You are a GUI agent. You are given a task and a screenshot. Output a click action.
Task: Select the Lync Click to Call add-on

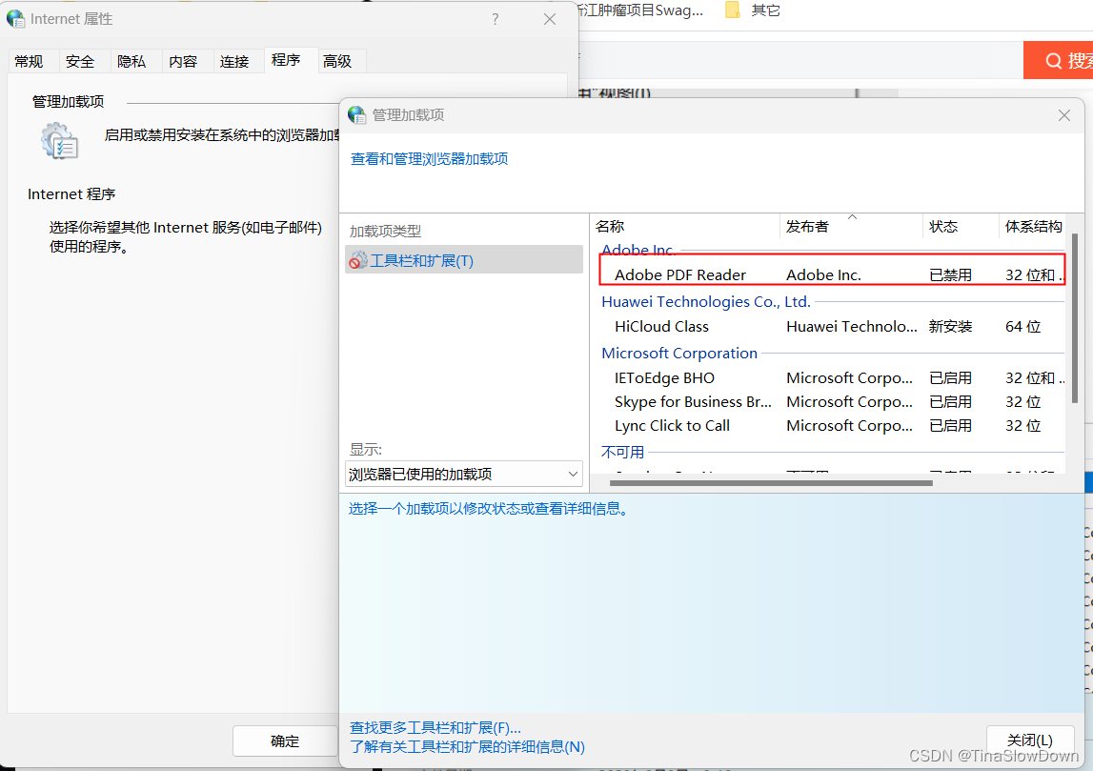(x=832, y=425)
